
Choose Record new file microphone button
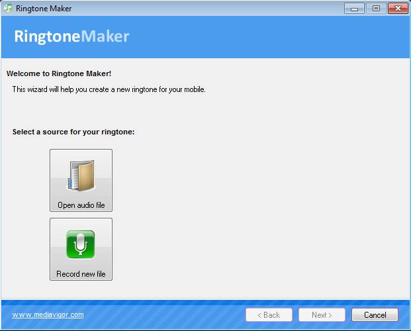click(x=81, y=249)
